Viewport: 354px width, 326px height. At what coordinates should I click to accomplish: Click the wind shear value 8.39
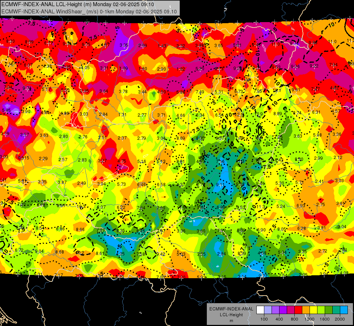[x=242, y=254]
